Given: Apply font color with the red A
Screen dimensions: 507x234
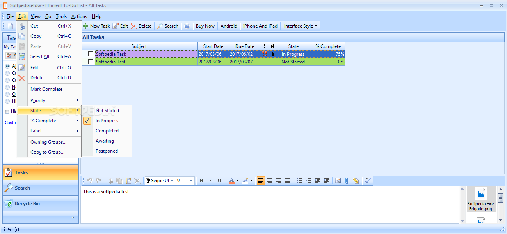Looking at the screenshot, I should (231, 181).
